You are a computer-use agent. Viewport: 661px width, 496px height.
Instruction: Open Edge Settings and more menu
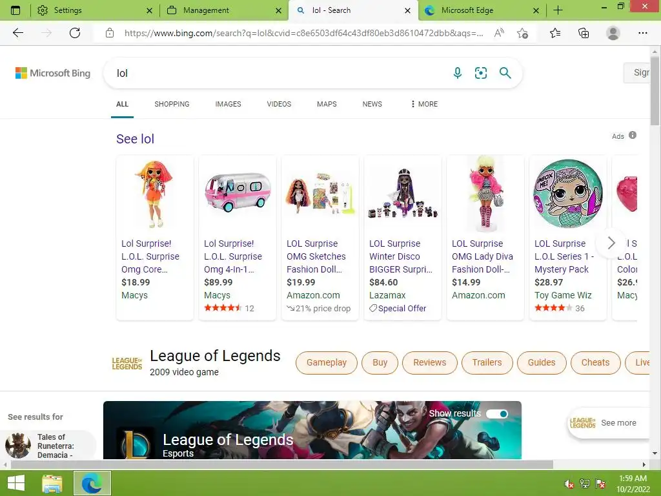(642, 33)
